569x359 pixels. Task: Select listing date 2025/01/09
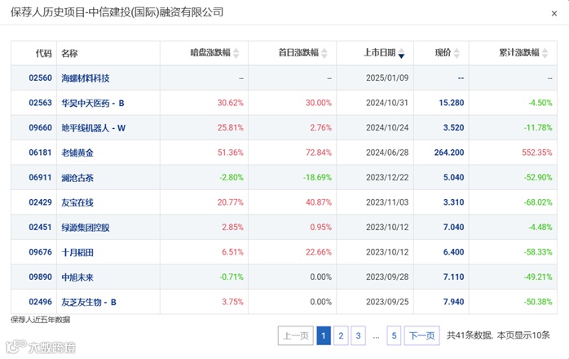point(387,78)
